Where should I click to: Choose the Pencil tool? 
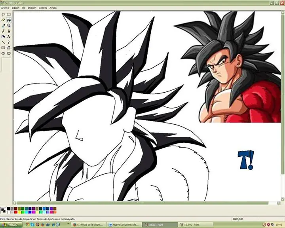(3, 31)
